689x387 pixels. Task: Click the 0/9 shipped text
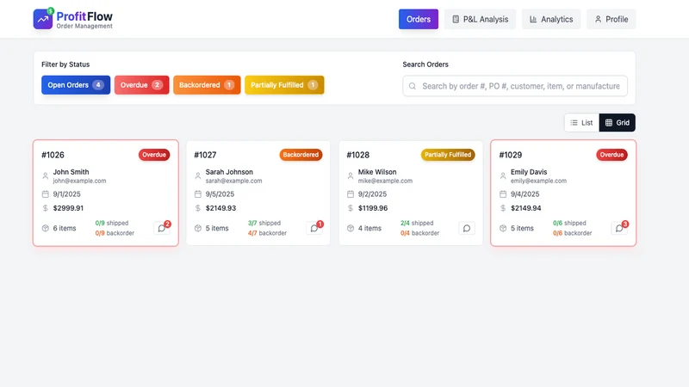point(112,223)
